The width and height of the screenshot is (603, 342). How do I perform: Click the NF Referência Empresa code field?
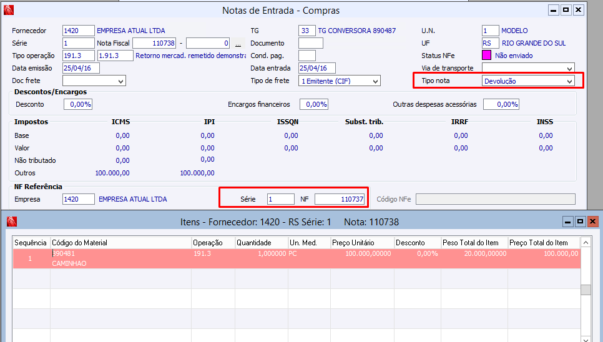pyautogui.click(x=79, y=199)
